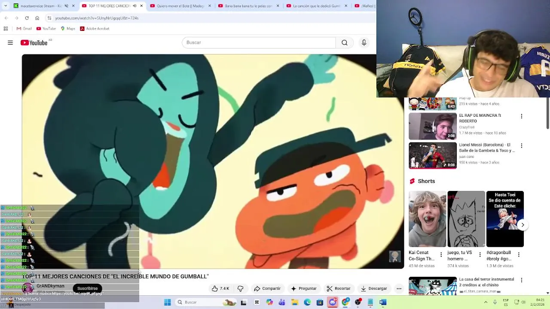Open the Maps bookmark
550x309 pixels.
click(68, 28)
